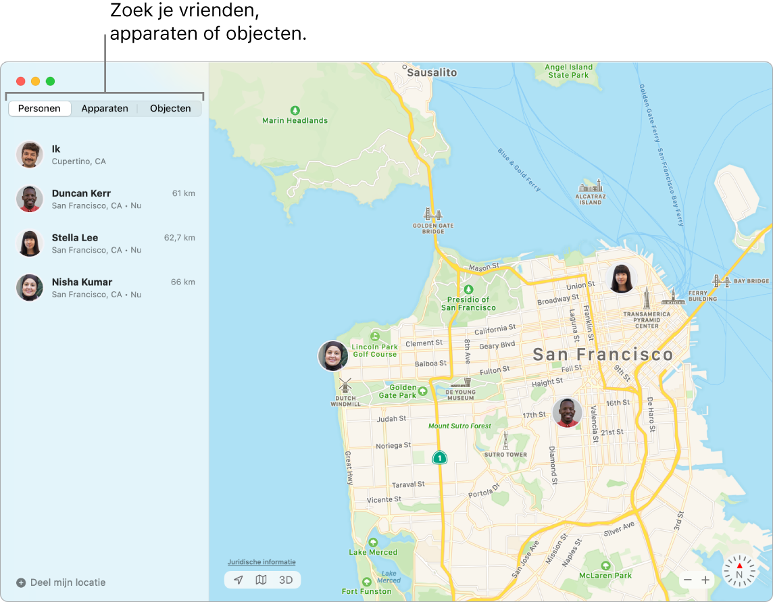This screenshot has height=602, width=773.
Task: Open the Objecten tab
Action: point(170,108)
